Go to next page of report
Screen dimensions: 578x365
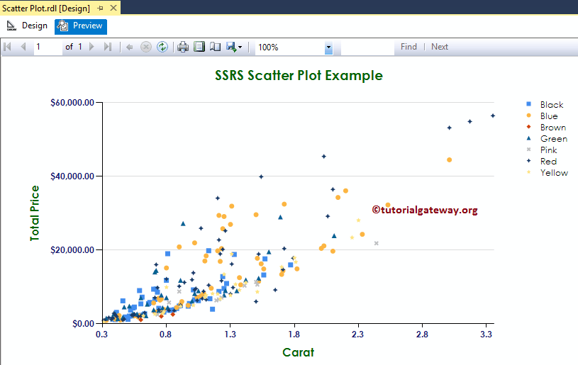point(91,47)
